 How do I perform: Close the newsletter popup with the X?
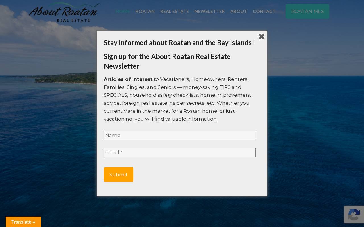(x=262, y=37)
